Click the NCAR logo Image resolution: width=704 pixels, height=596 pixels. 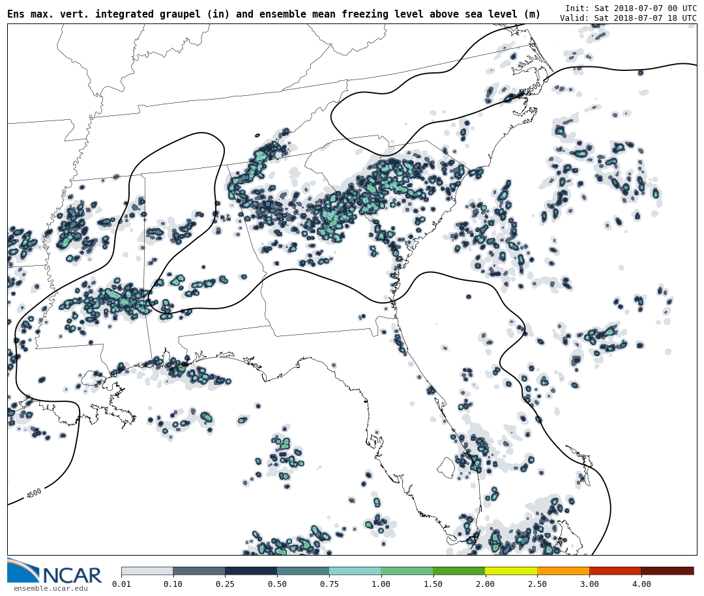pos(54,571)
